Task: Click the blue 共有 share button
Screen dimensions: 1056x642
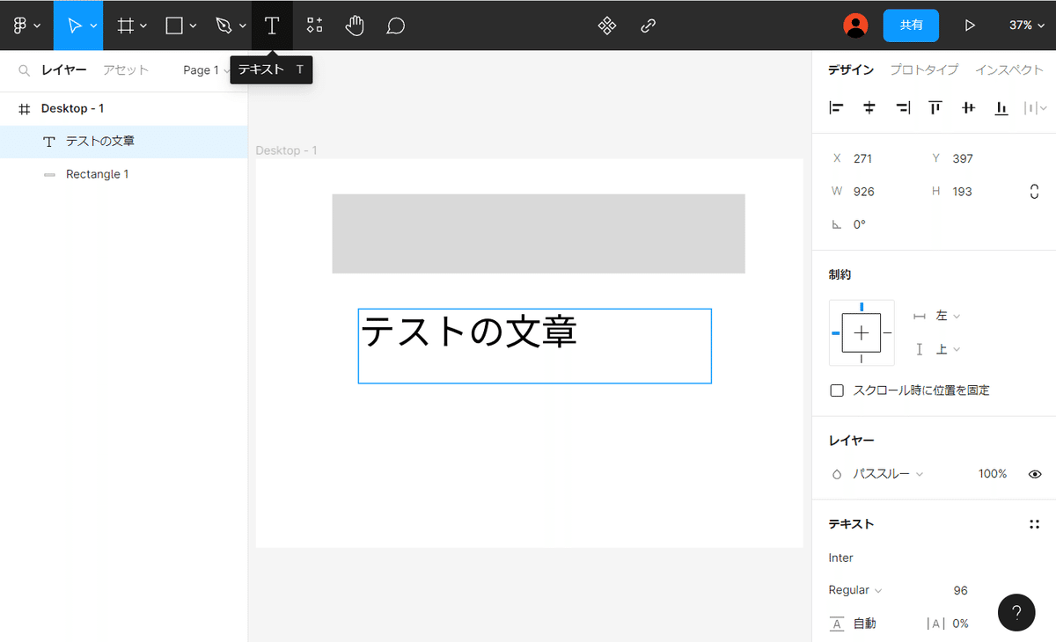Action: (x=911, y=26)
